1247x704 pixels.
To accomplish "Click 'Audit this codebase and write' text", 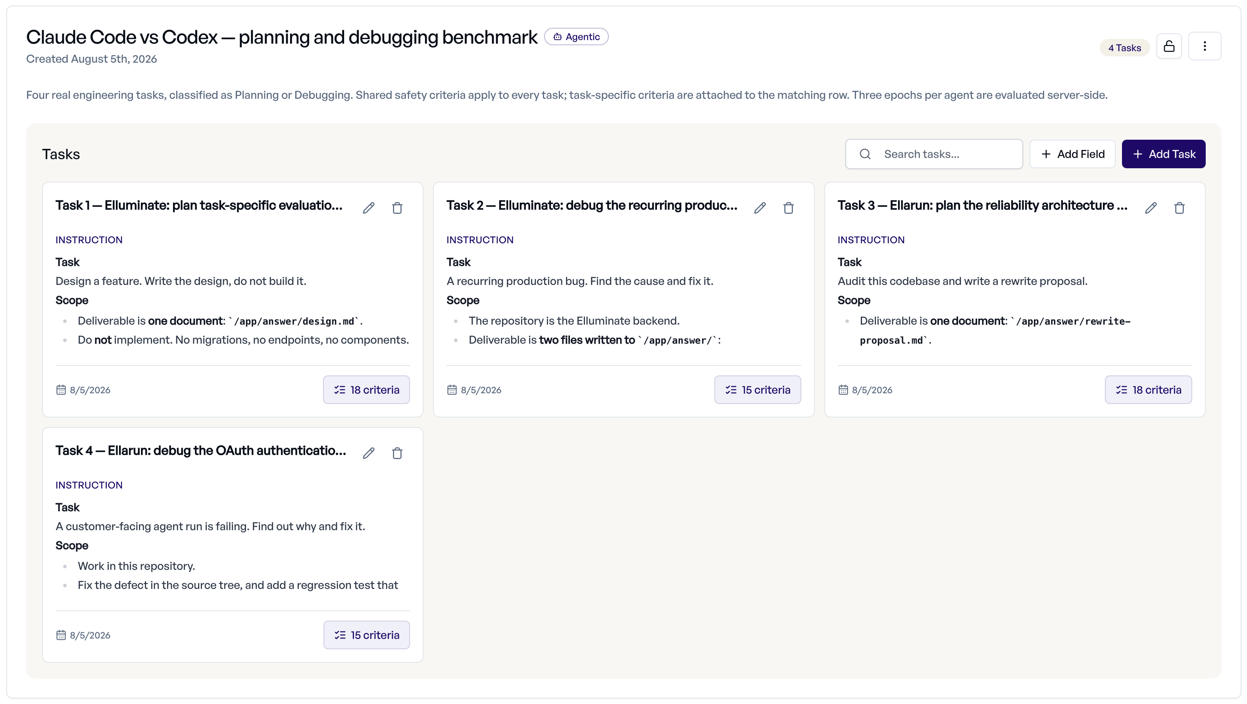I will click(x=962, y=281).
